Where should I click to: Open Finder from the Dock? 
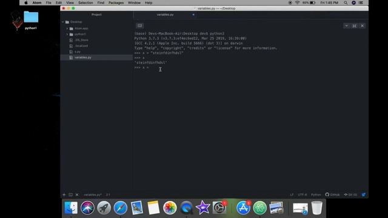(71, 208)
